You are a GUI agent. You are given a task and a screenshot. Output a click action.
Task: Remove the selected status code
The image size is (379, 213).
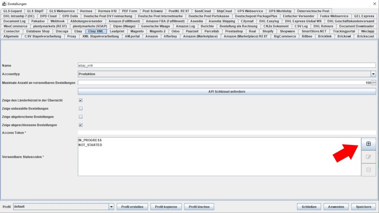pyautogui.click(x=368, y=170)
